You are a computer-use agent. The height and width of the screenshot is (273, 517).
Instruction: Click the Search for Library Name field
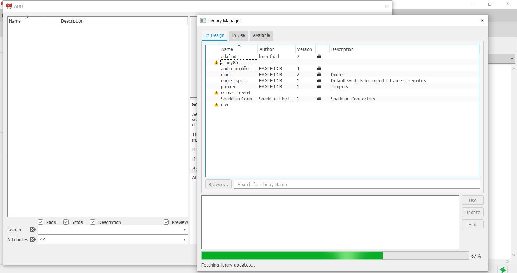(x=357, y=185)
